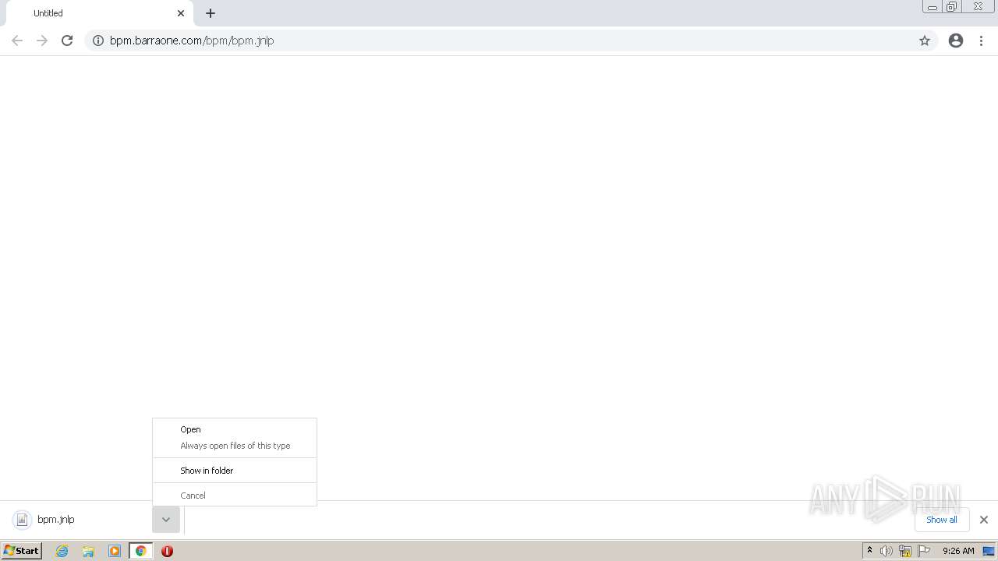The height and width of the screenshot is (561, 998).
Task: Select the Untitled tab
Action: 100,13
